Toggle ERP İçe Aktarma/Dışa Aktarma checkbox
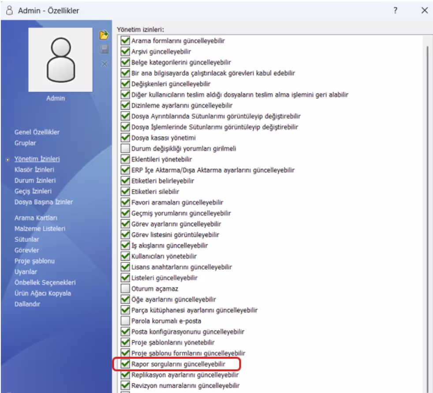The image size is (433, 393). click(125, 170)
